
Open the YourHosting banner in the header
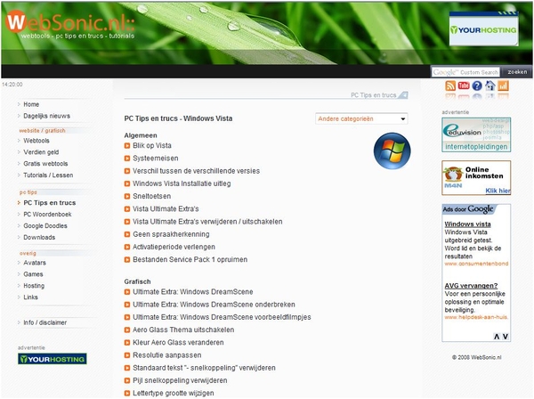click(x=483, y=29)
